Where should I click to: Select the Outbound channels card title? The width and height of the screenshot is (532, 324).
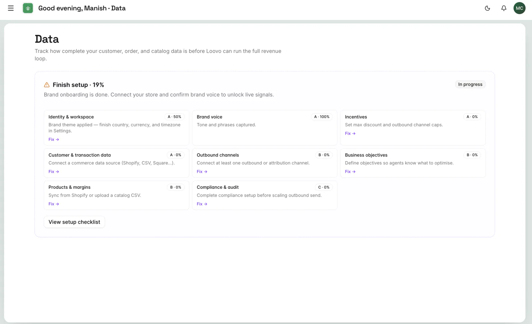pos(218,155)
